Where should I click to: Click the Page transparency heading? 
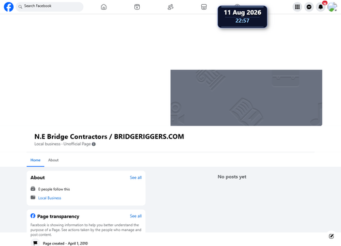click(58, 217)
